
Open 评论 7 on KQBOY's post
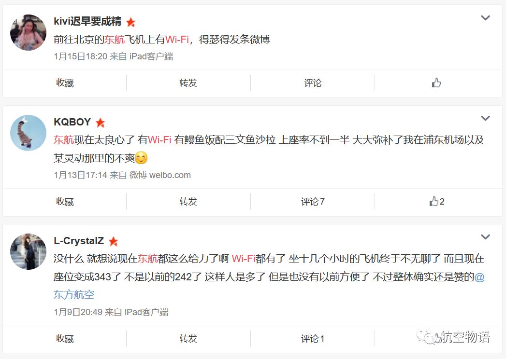(x=313, y=201)
